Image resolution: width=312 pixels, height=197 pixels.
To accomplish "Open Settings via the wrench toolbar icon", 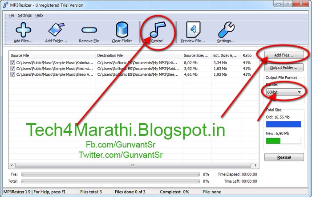I will pyautogui.click(x=226, y=30).
